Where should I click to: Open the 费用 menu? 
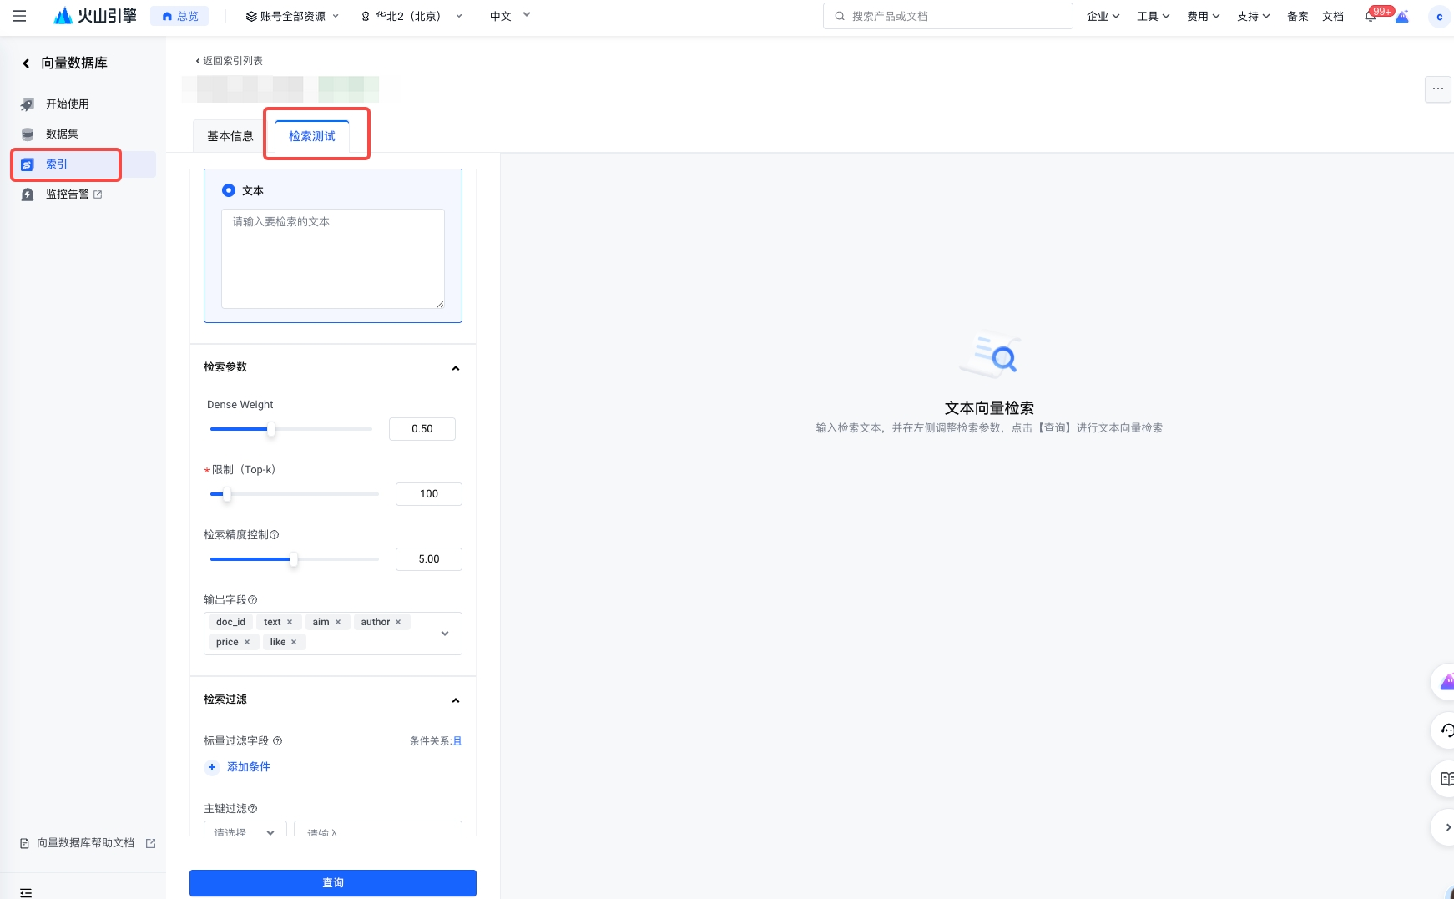pyautogui.click(x=1203, y=16)
